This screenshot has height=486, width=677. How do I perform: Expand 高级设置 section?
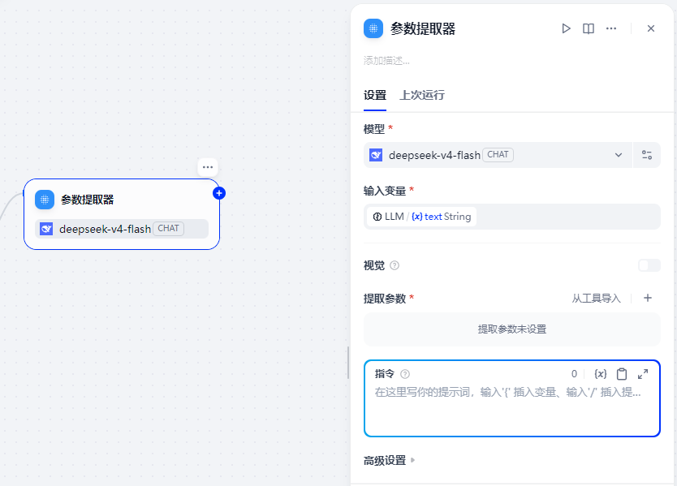389,461
